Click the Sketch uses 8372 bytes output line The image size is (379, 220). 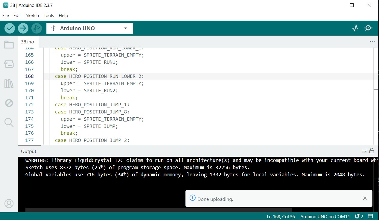[x=138, y=167]
